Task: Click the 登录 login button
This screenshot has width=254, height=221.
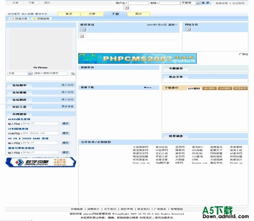Action: click(x=206, y=3)
